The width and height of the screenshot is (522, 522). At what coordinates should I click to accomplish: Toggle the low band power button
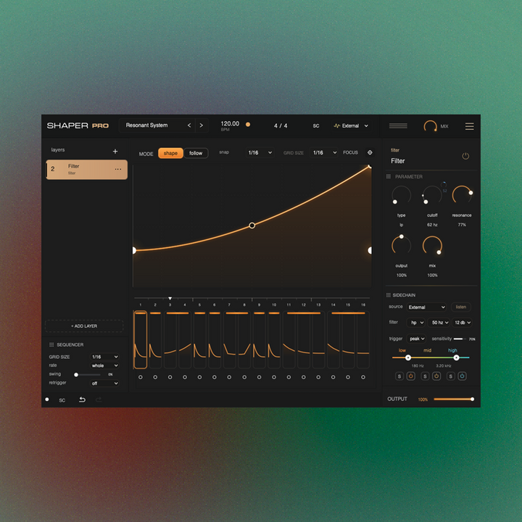click(411, 376)
